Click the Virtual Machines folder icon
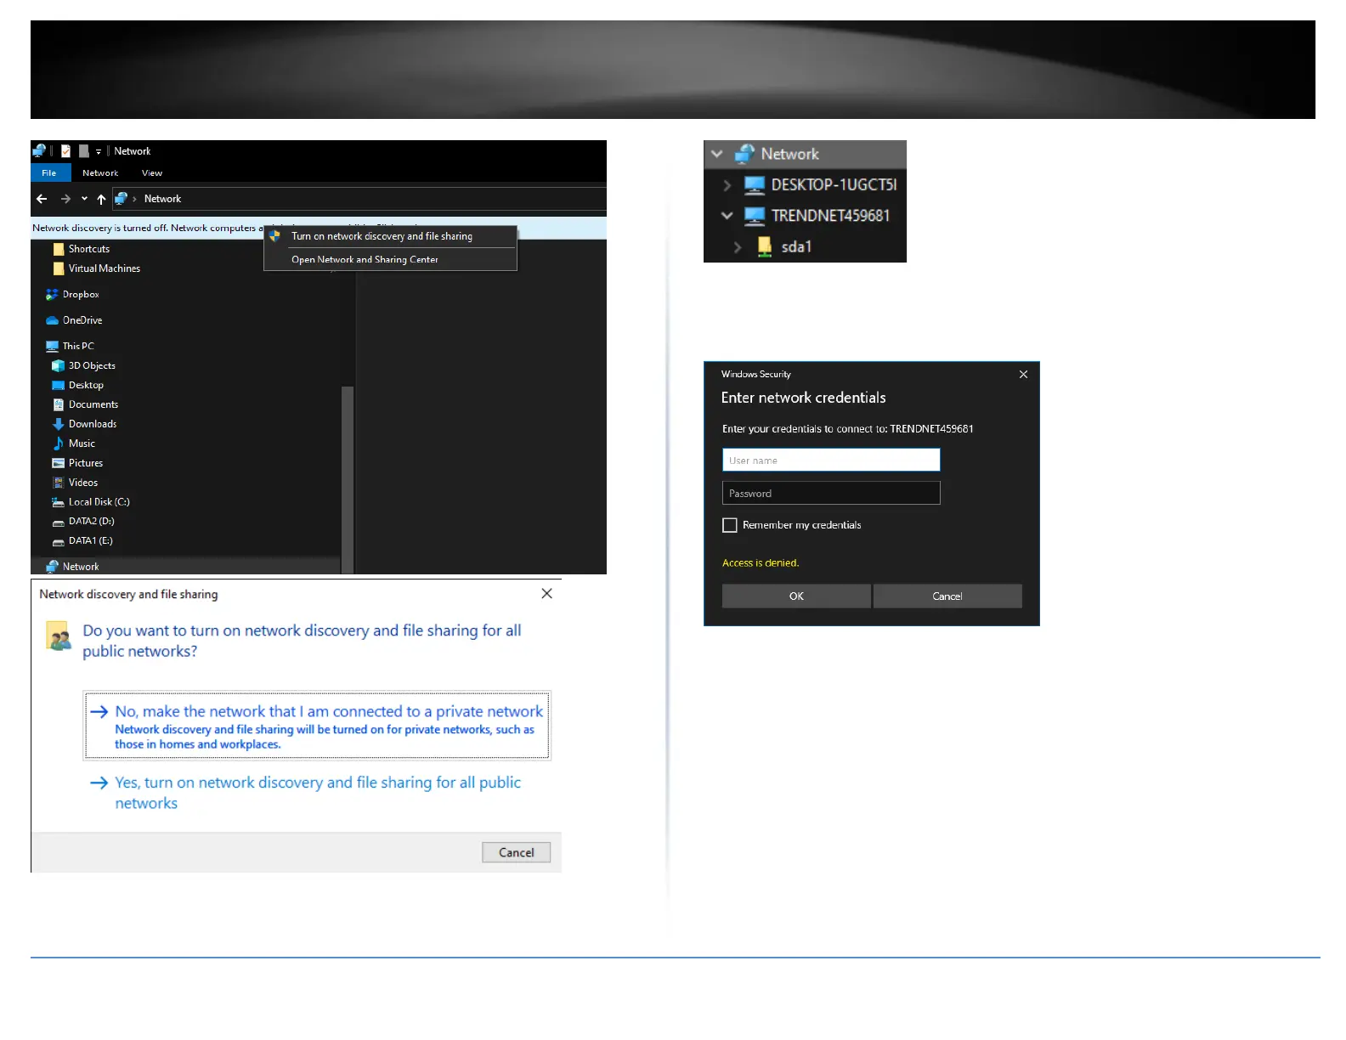 [59, 268]
